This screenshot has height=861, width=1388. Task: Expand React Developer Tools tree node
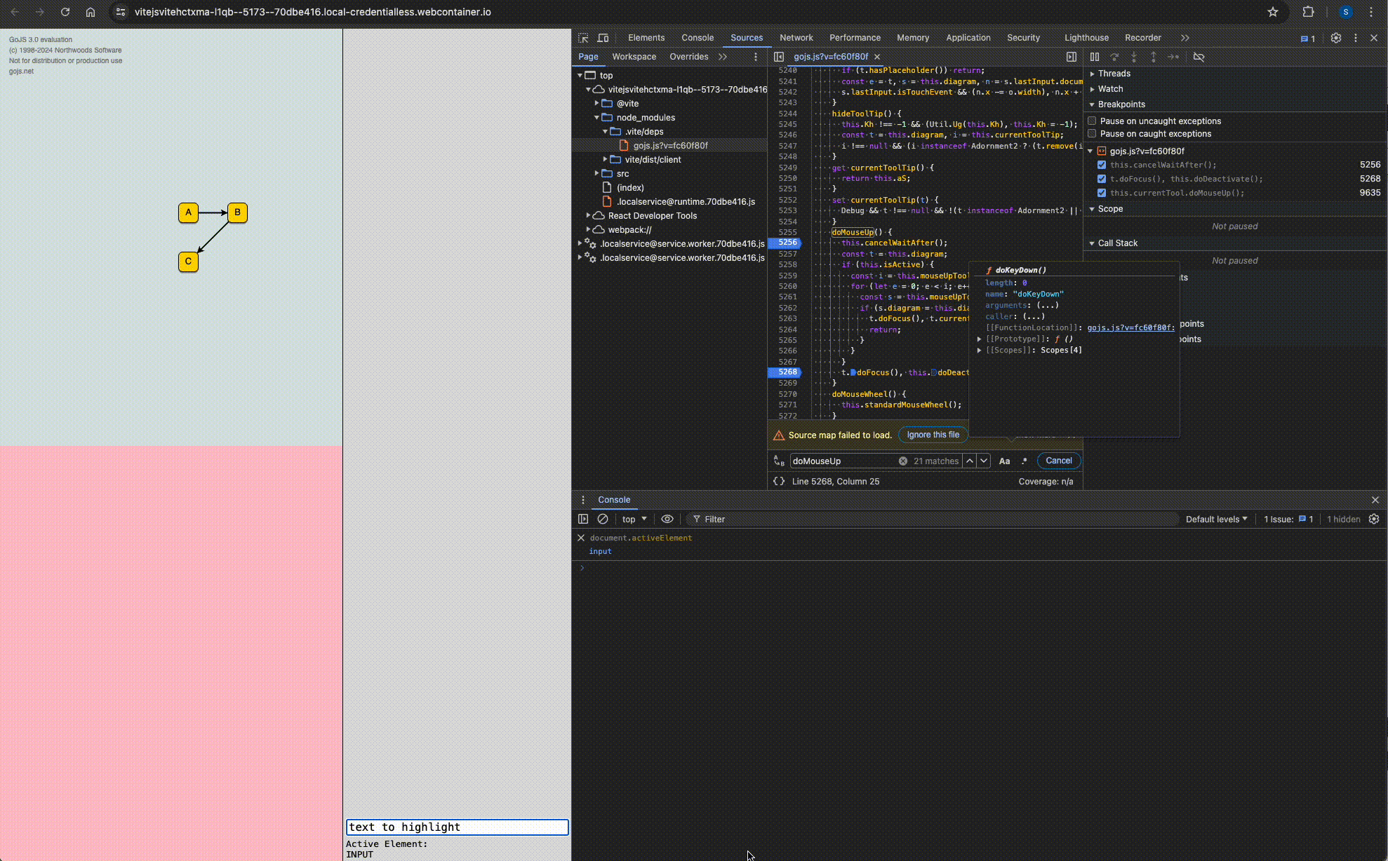[589, 215]
